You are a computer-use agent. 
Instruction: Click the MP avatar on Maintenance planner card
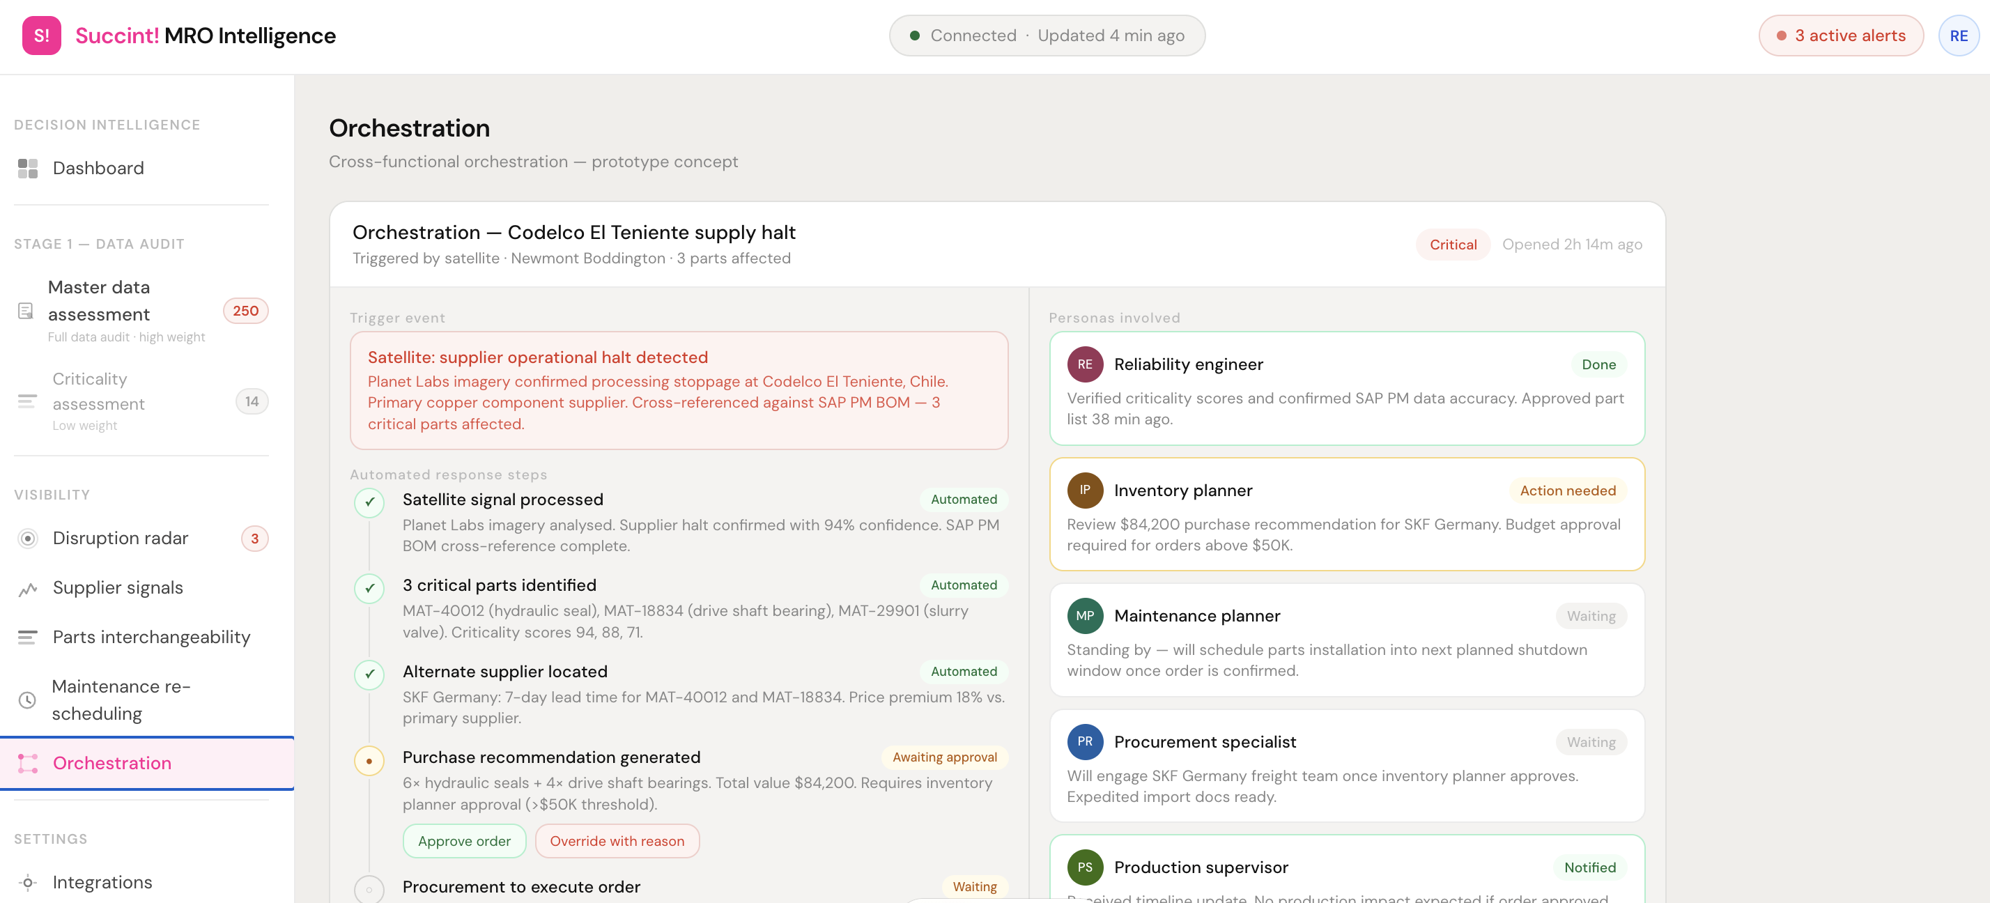1085,616
